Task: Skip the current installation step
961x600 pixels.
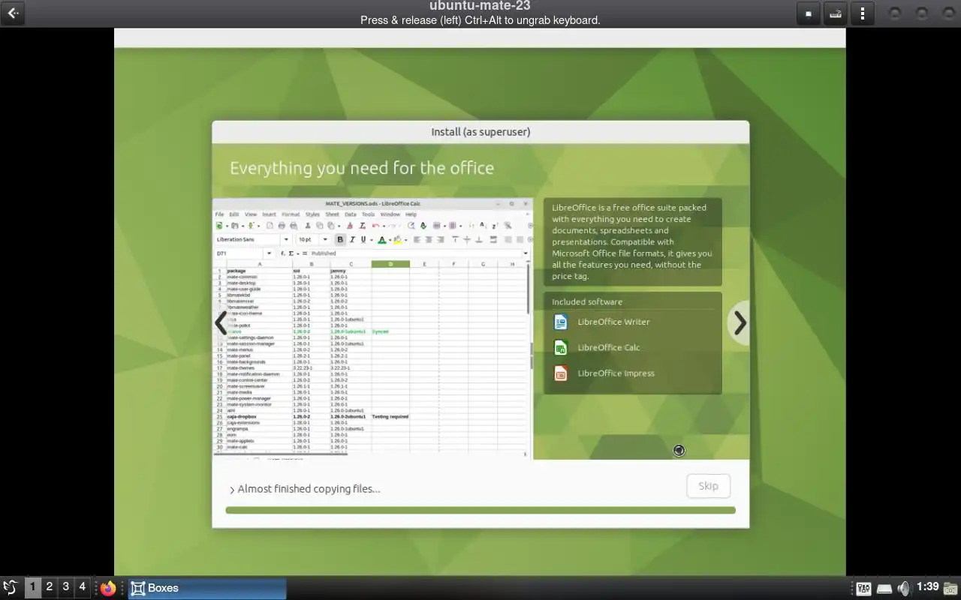Action: point(708,486)
